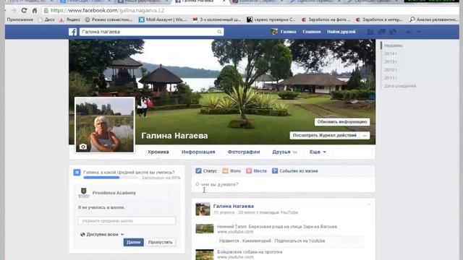This screenshot has width=463, height=260.
Task: Open the Информация tab
Action: 198,152
